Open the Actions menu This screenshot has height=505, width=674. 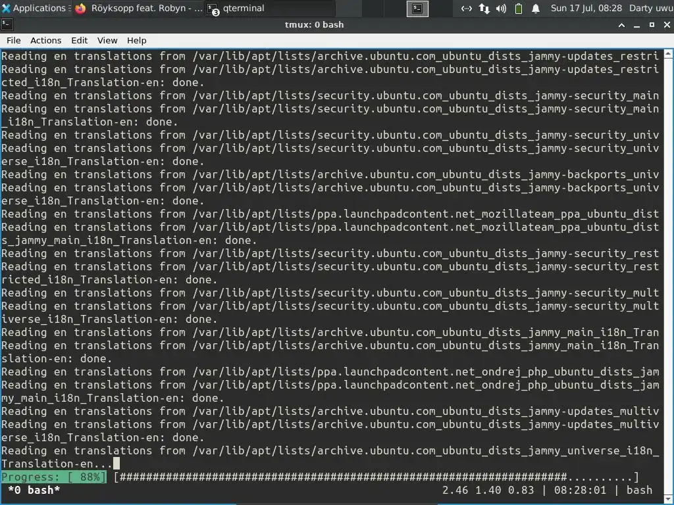(45, 40)
